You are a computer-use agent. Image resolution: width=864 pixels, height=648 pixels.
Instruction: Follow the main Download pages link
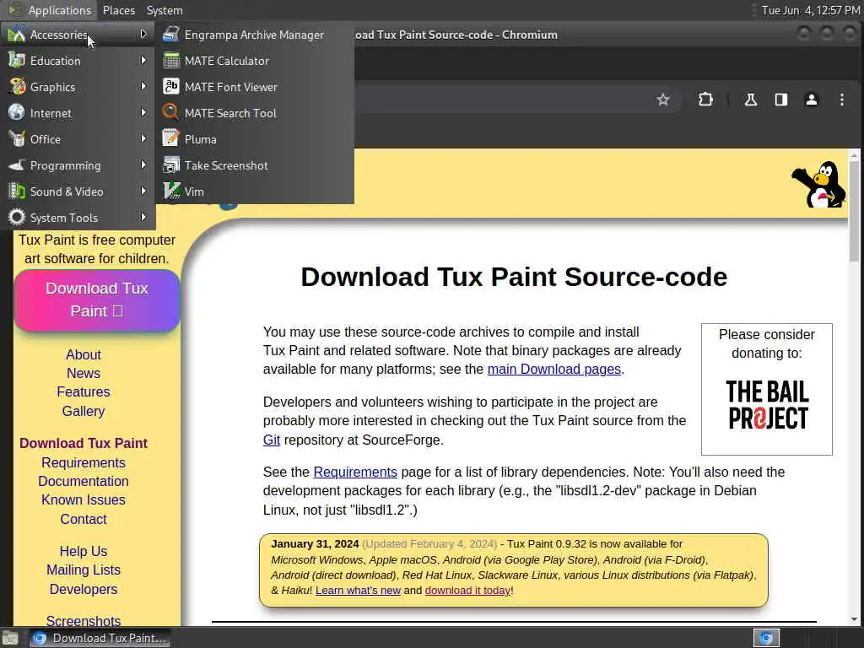pyautogui.click(x=553, y=370)
